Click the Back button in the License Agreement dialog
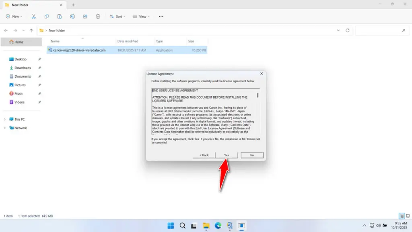 point(204,155)
